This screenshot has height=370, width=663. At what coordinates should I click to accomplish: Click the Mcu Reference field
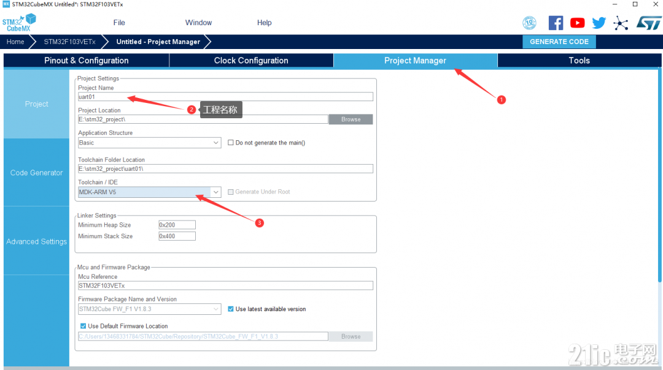pyautogui.click(x=225, y=285)
